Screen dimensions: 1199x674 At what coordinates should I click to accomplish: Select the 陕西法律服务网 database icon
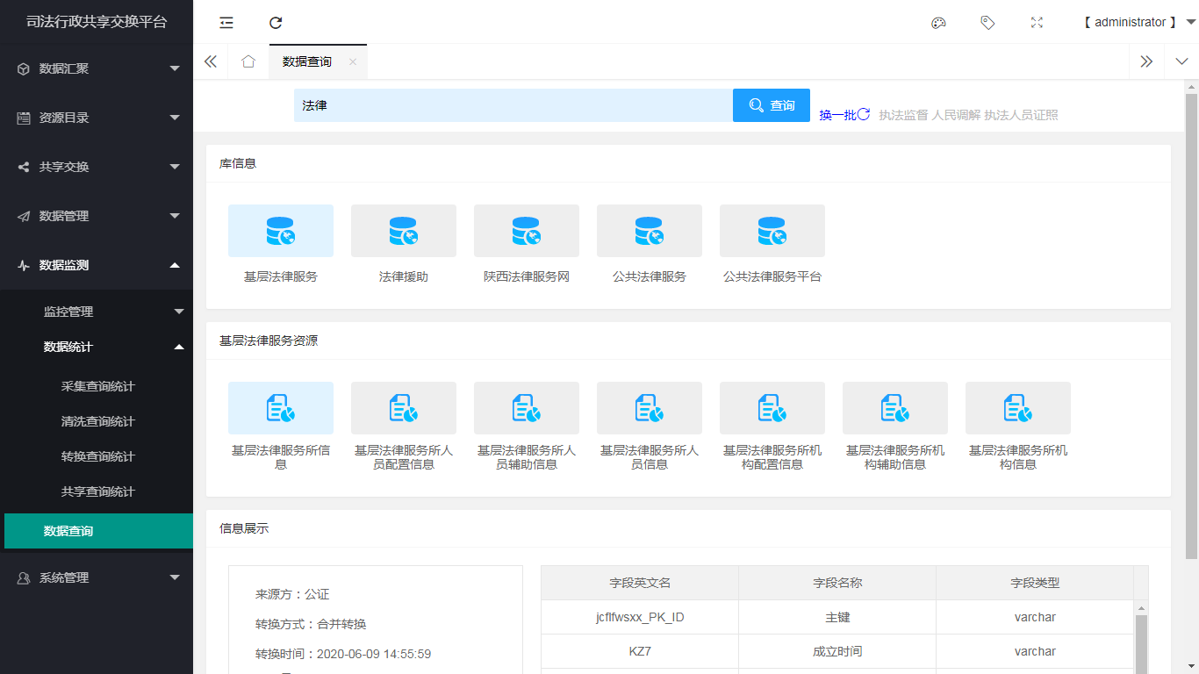tap(527, 231)
